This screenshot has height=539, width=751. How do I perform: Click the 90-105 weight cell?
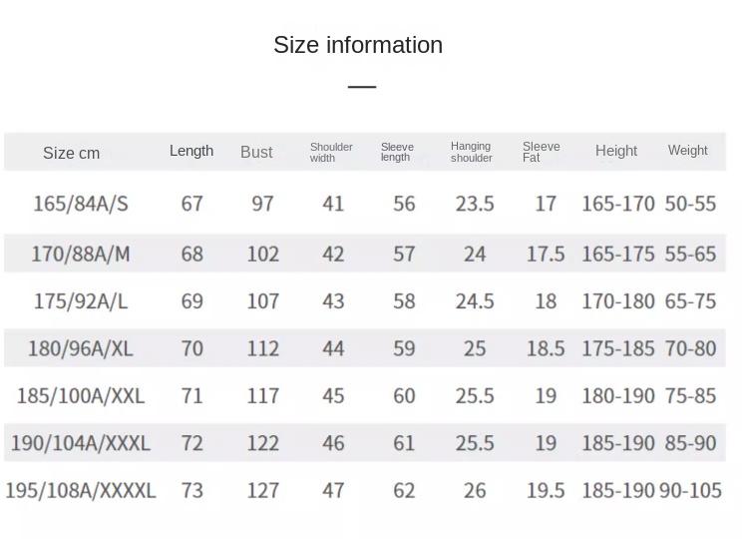click(x=690, y=490)
